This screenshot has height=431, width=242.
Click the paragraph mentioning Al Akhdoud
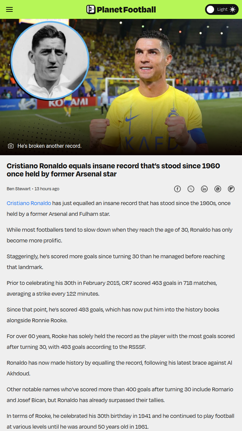119,368
